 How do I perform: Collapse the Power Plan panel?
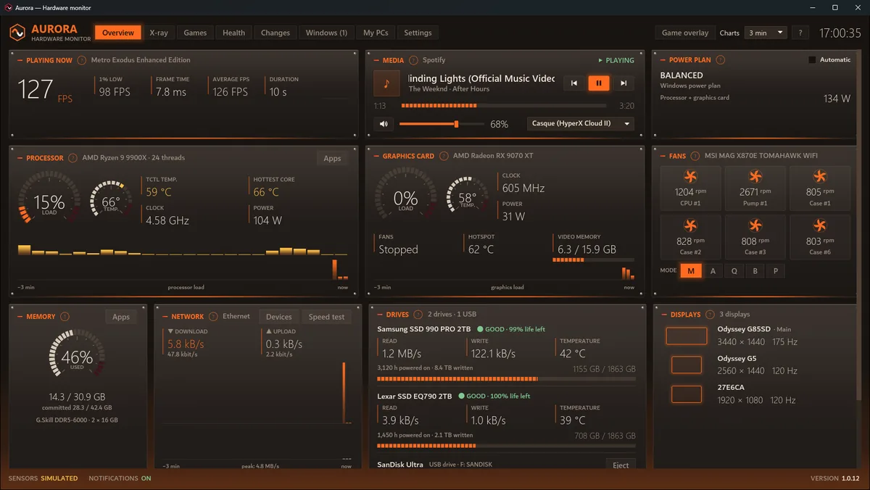click(x=663, y=60)
